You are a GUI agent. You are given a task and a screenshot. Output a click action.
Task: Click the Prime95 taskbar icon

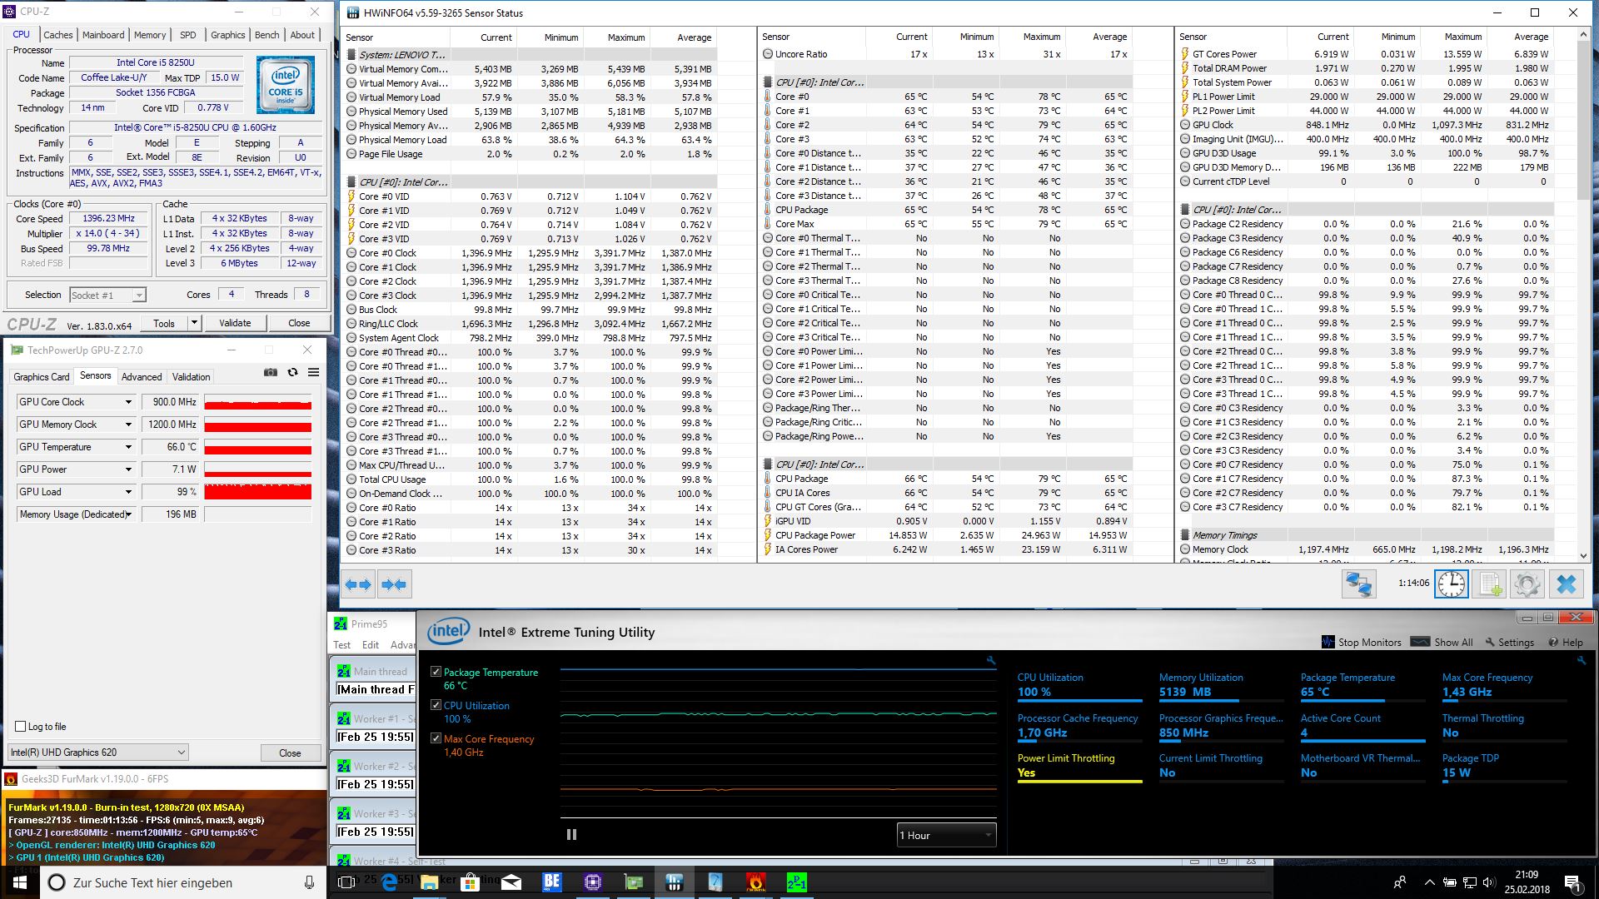796,882
